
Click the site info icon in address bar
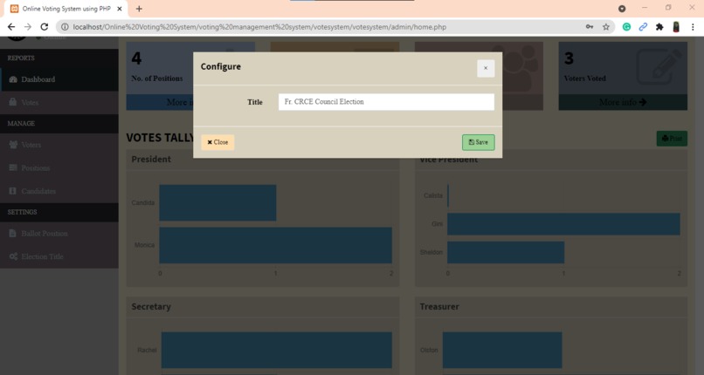[x=65, y=27]
